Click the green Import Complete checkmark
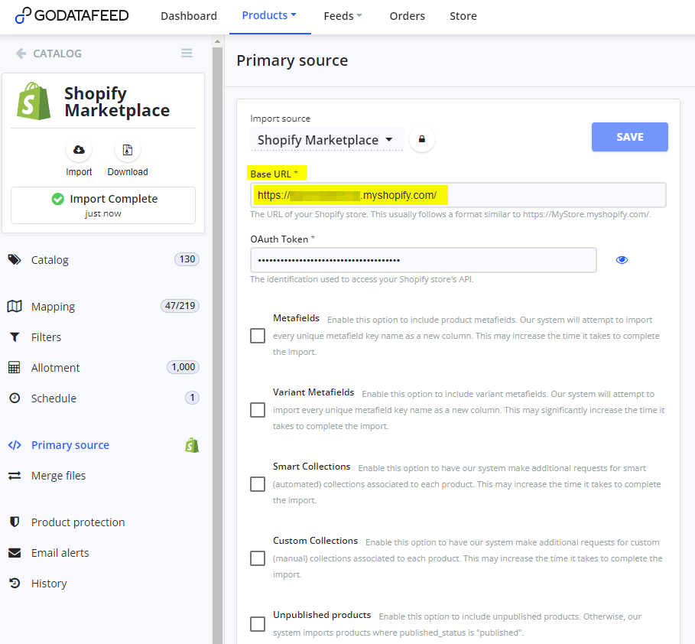Viewport: 695px width, 644px height. pos(57,199)
